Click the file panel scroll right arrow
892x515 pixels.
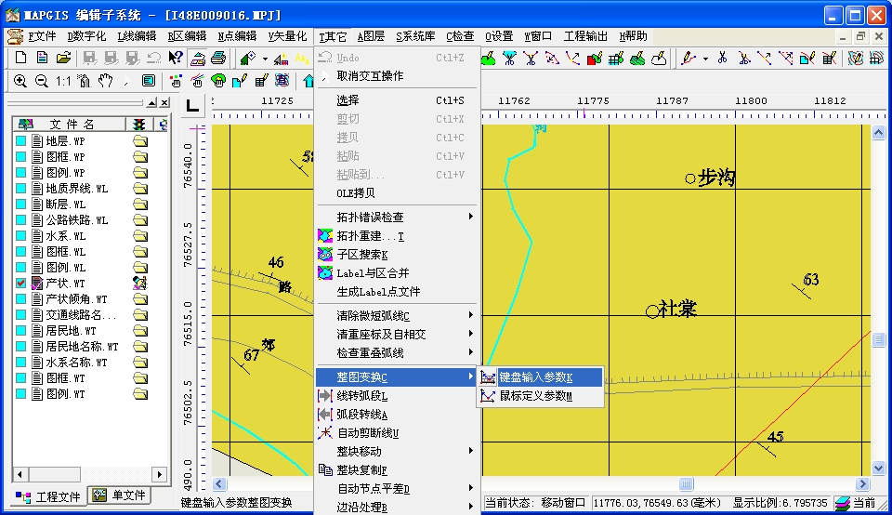pyautogui.click(x=159, y=473)
